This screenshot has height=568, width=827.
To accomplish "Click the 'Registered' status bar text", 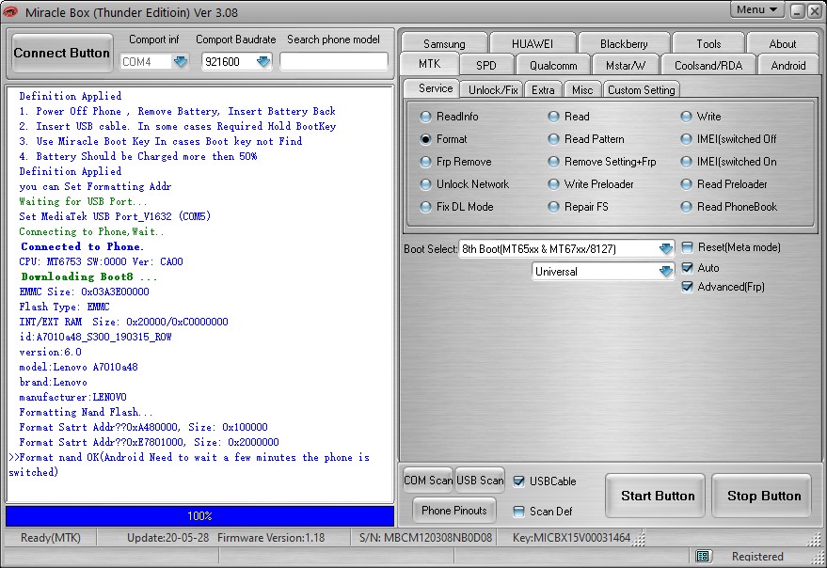I will click(757, 557).
